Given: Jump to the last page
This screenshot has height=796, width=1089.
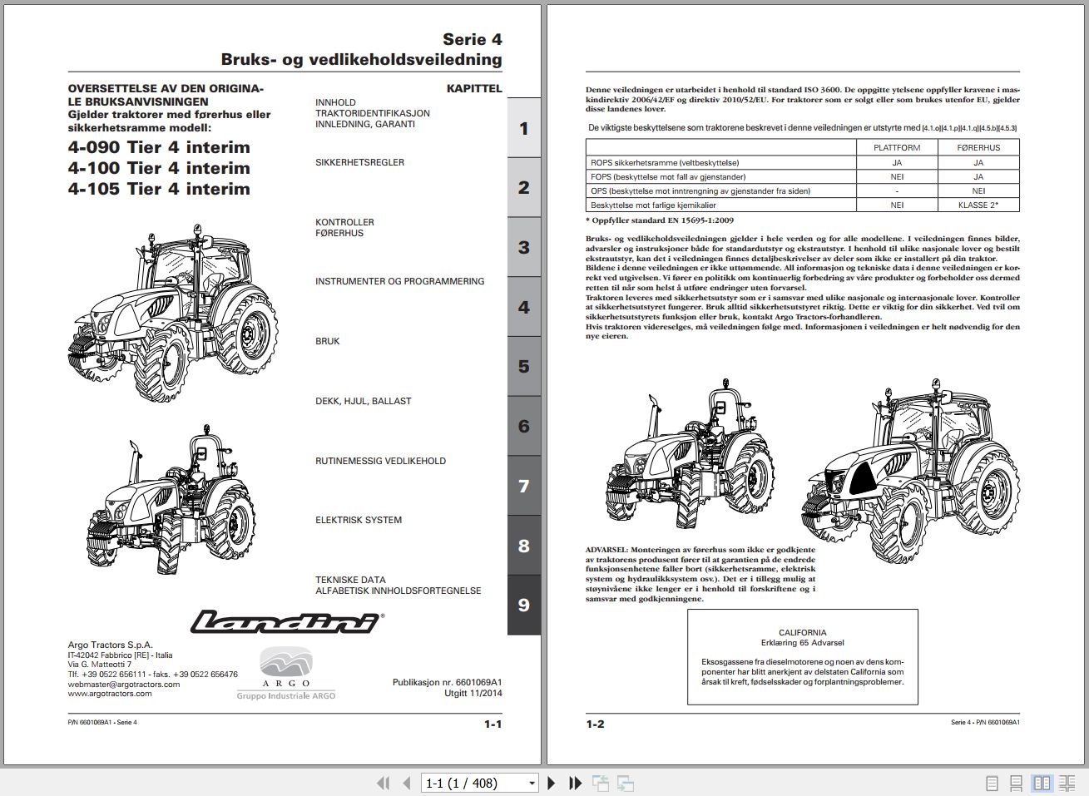Looking at the screenshot, I should click(x=575, y=783).
